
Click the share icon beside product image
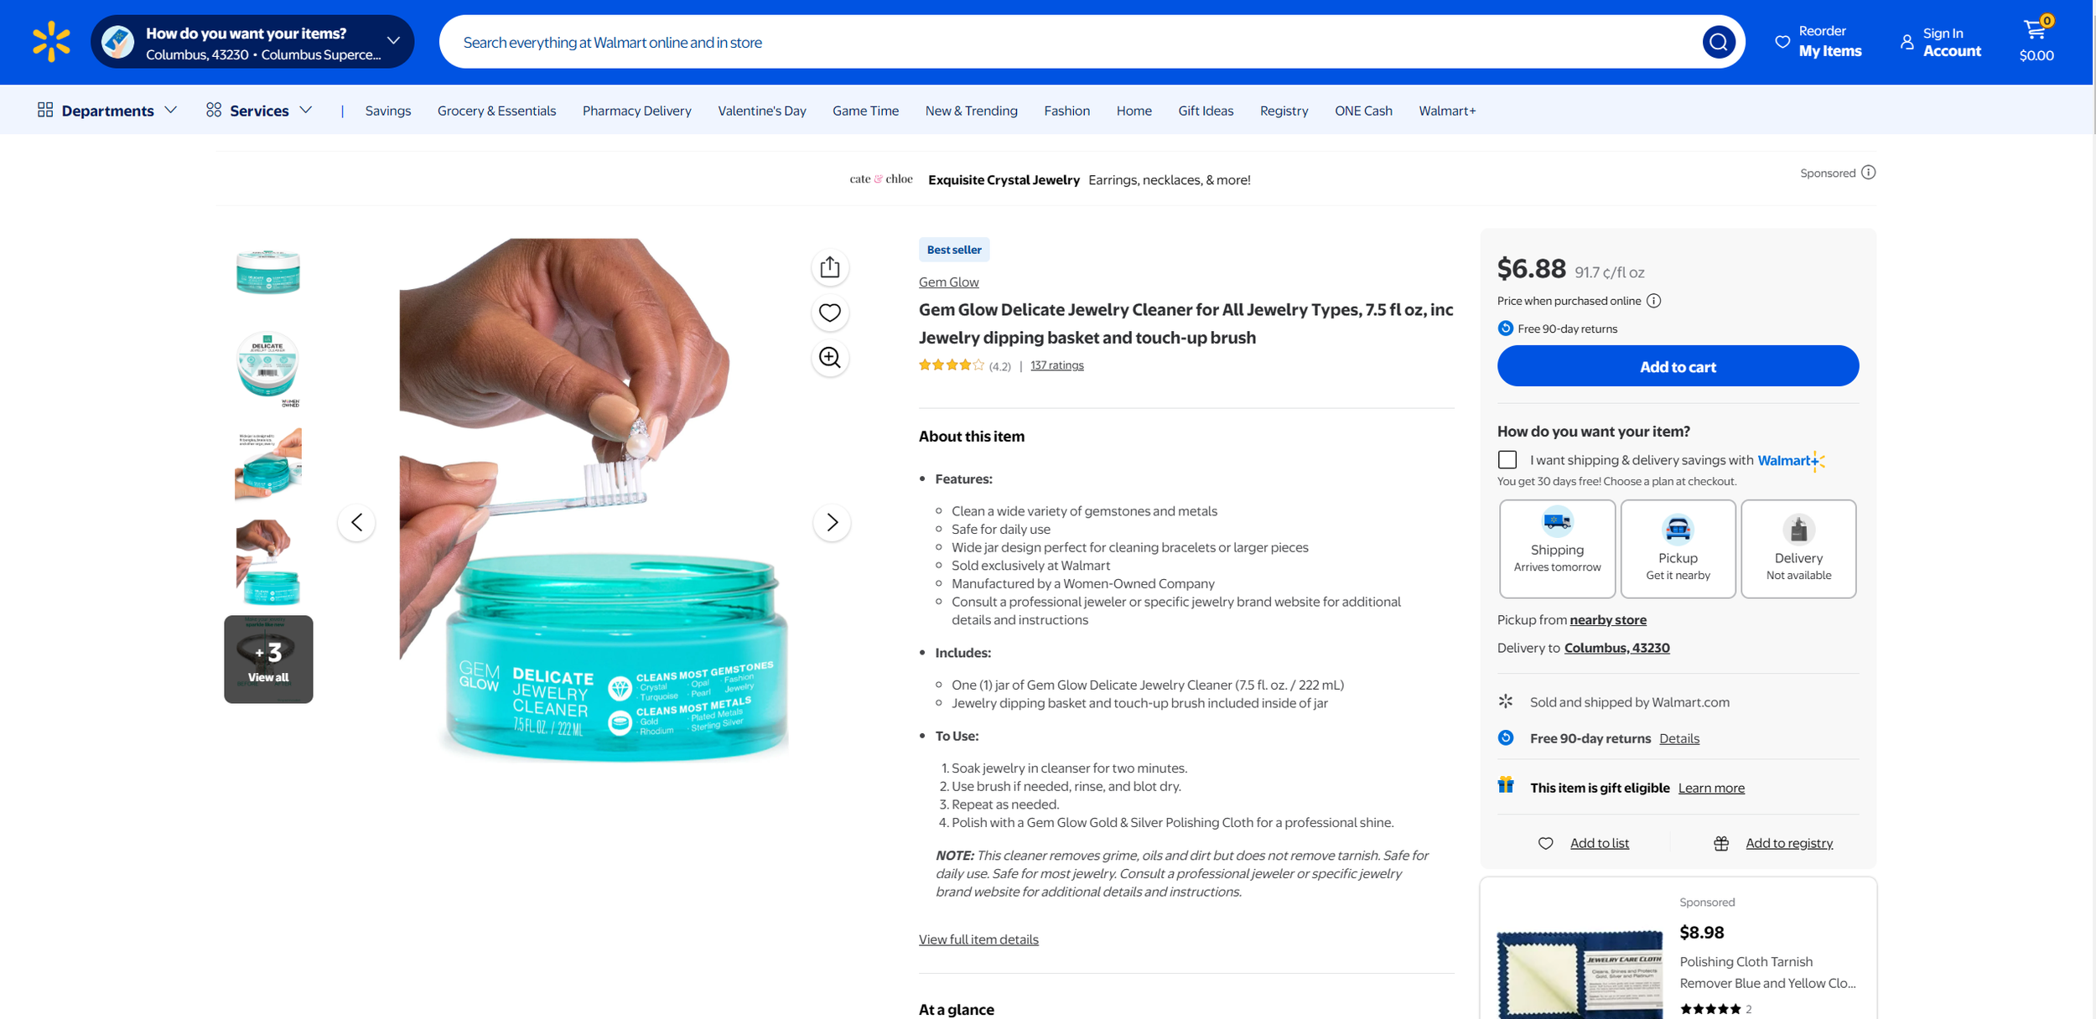coord(830,267)
